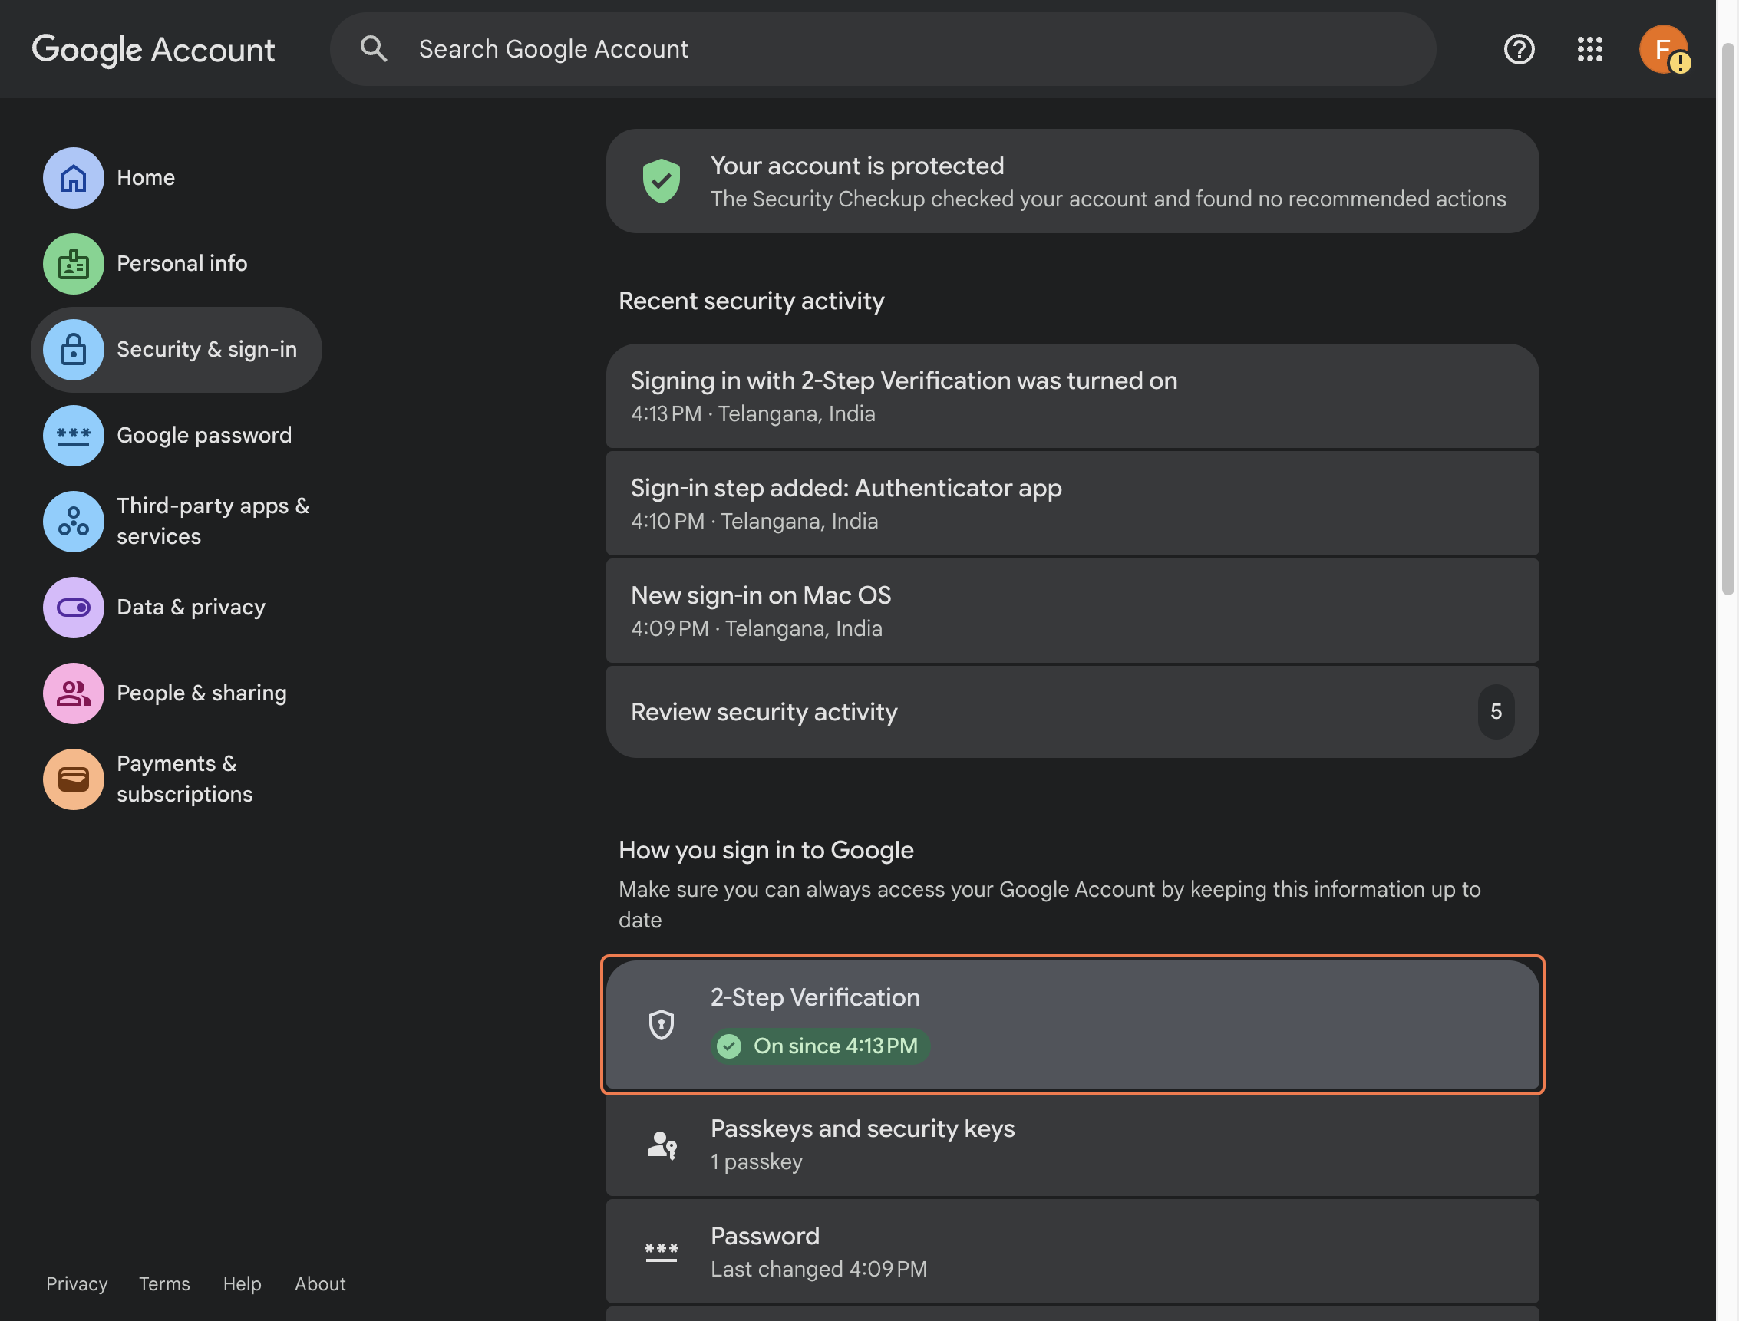Image resolution: width=1739 pixels, height=1321 pixels.
Task: Open the Google apps grid launcher
Action: (1589, 50)
